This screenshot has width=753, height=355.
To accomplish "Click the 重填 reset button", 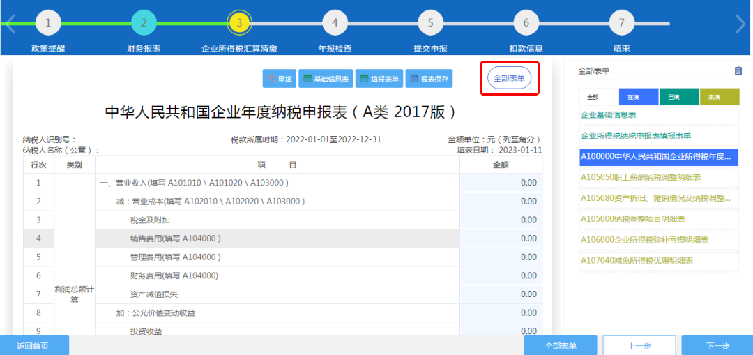I will point(280,79).
